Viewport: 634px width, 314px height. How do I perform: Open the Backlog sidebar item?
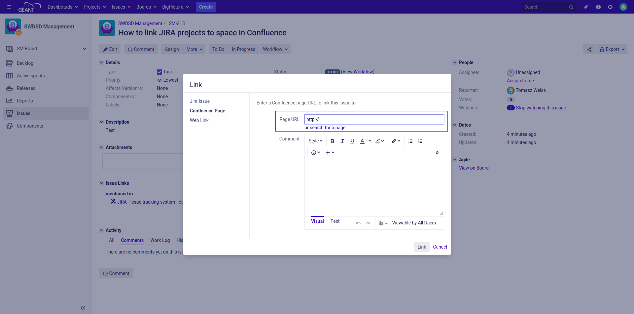point(25,63)
